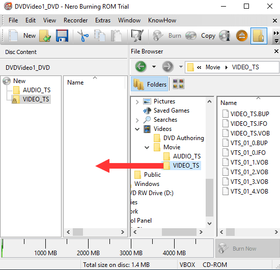Viewport: 280px width, 270px height.
Task: Collapse the Movie folder node
Action: [147, 147]
